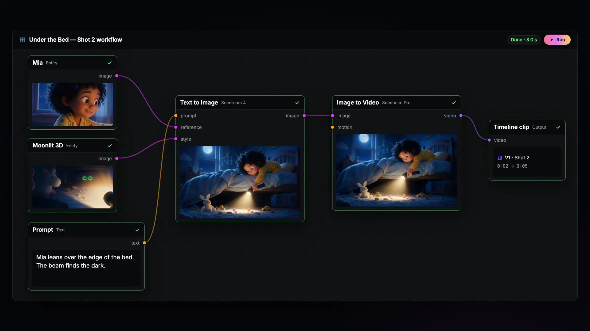Click the workflow grid icon beside the title
This screenshot has height=331, width=590.
tap(22, 40)
